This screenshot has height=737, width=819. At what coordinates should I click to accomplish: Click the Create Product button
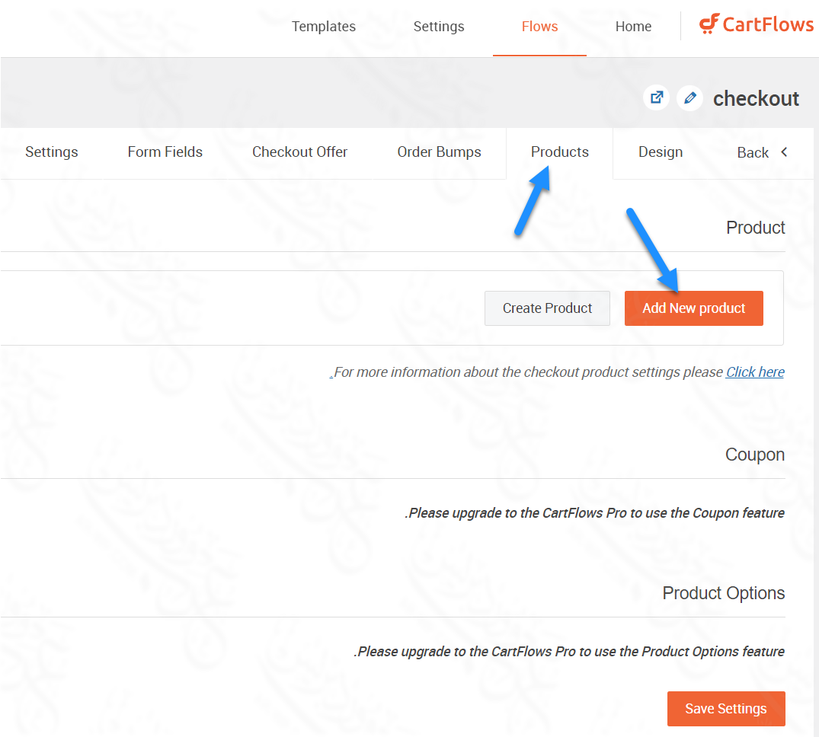pyautogui.click(x=547, y=308)
